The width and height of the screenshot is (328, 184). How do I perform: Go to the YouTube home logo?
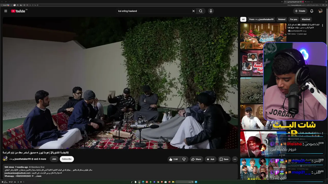click(18, 11)
